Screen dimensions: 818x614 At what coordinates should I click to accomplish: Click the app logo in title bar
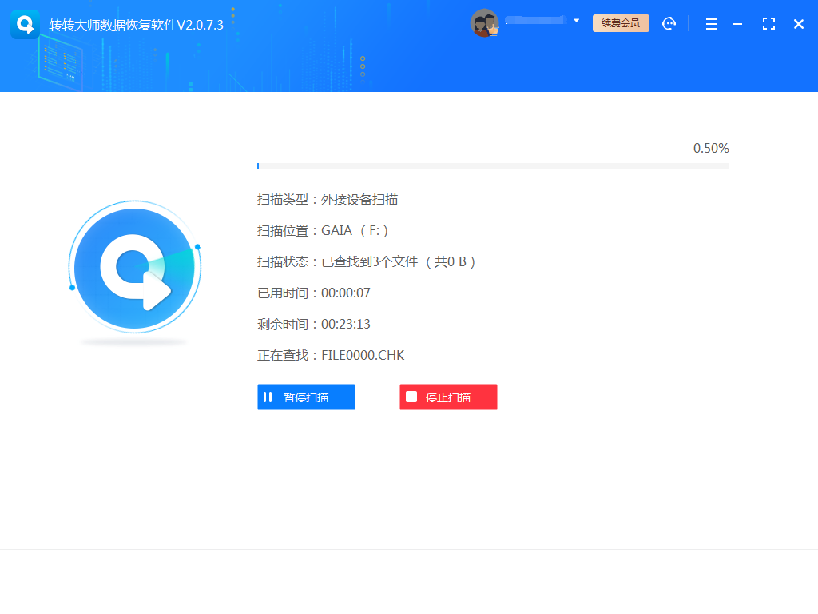(x=25, y=24)
